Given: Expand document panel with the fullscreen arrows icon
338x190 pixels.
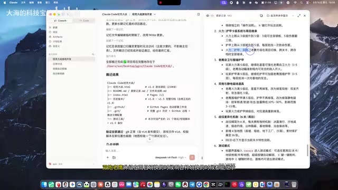Looking at the screenshot, I should 299,16.
